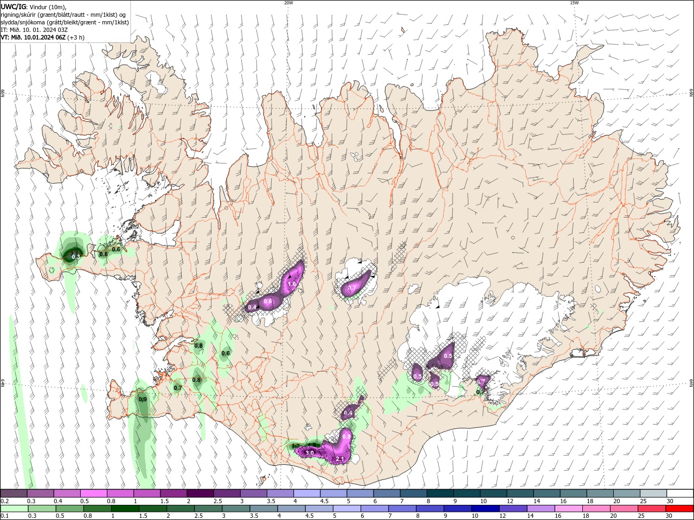The height and width of the screenshot is (520, 694).
Task: Pick the bright red rain swatch labeled 30
Action: 679,509
